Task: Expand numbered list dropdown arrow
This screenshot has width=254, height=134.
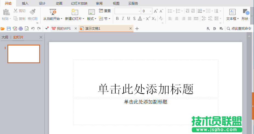Action: (x=182, y=11)
